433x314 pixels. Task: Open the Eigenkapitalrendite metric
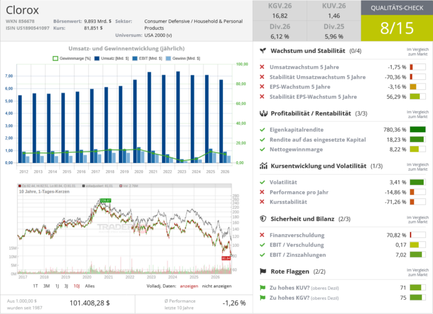297,130
